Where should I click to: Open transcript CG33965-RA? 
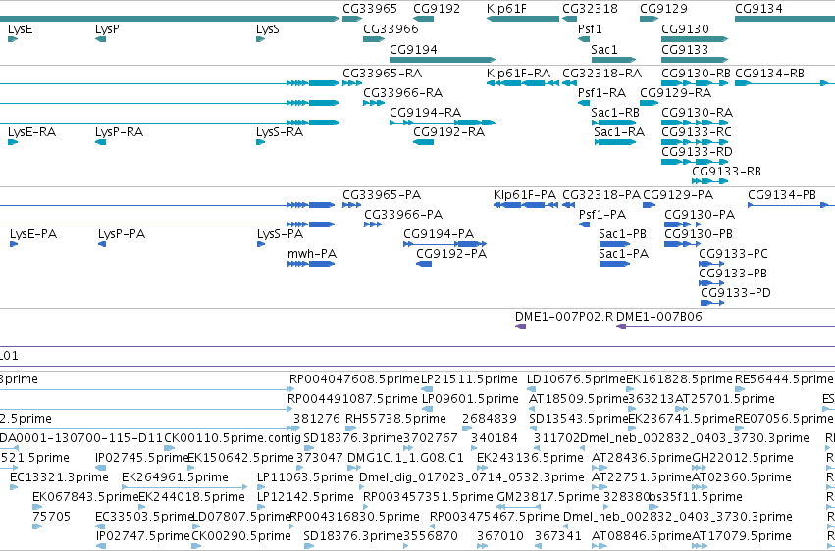(x=382, y=73)
